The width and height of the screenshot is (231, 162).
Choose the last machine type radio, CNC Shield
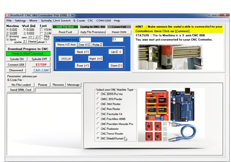pyautogui.click(x=98, y=138)
